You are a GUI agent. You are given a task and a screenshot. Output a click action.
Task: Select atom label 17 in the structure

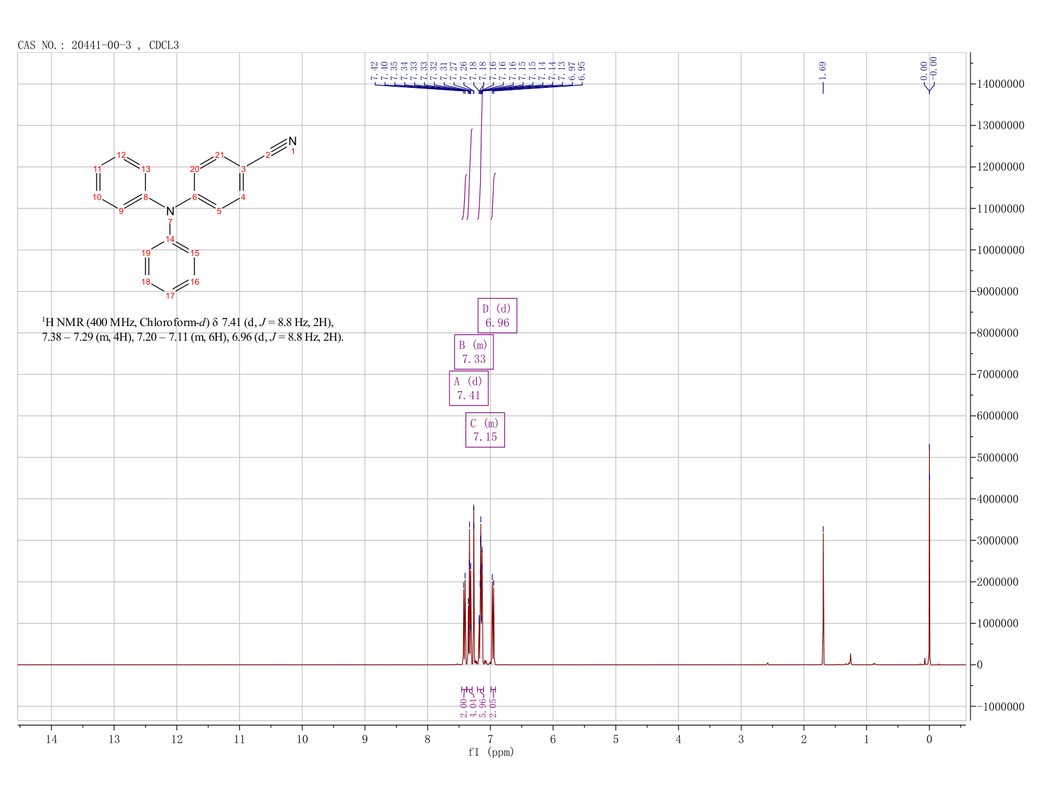pyautogui.click(x=170, y=296)
